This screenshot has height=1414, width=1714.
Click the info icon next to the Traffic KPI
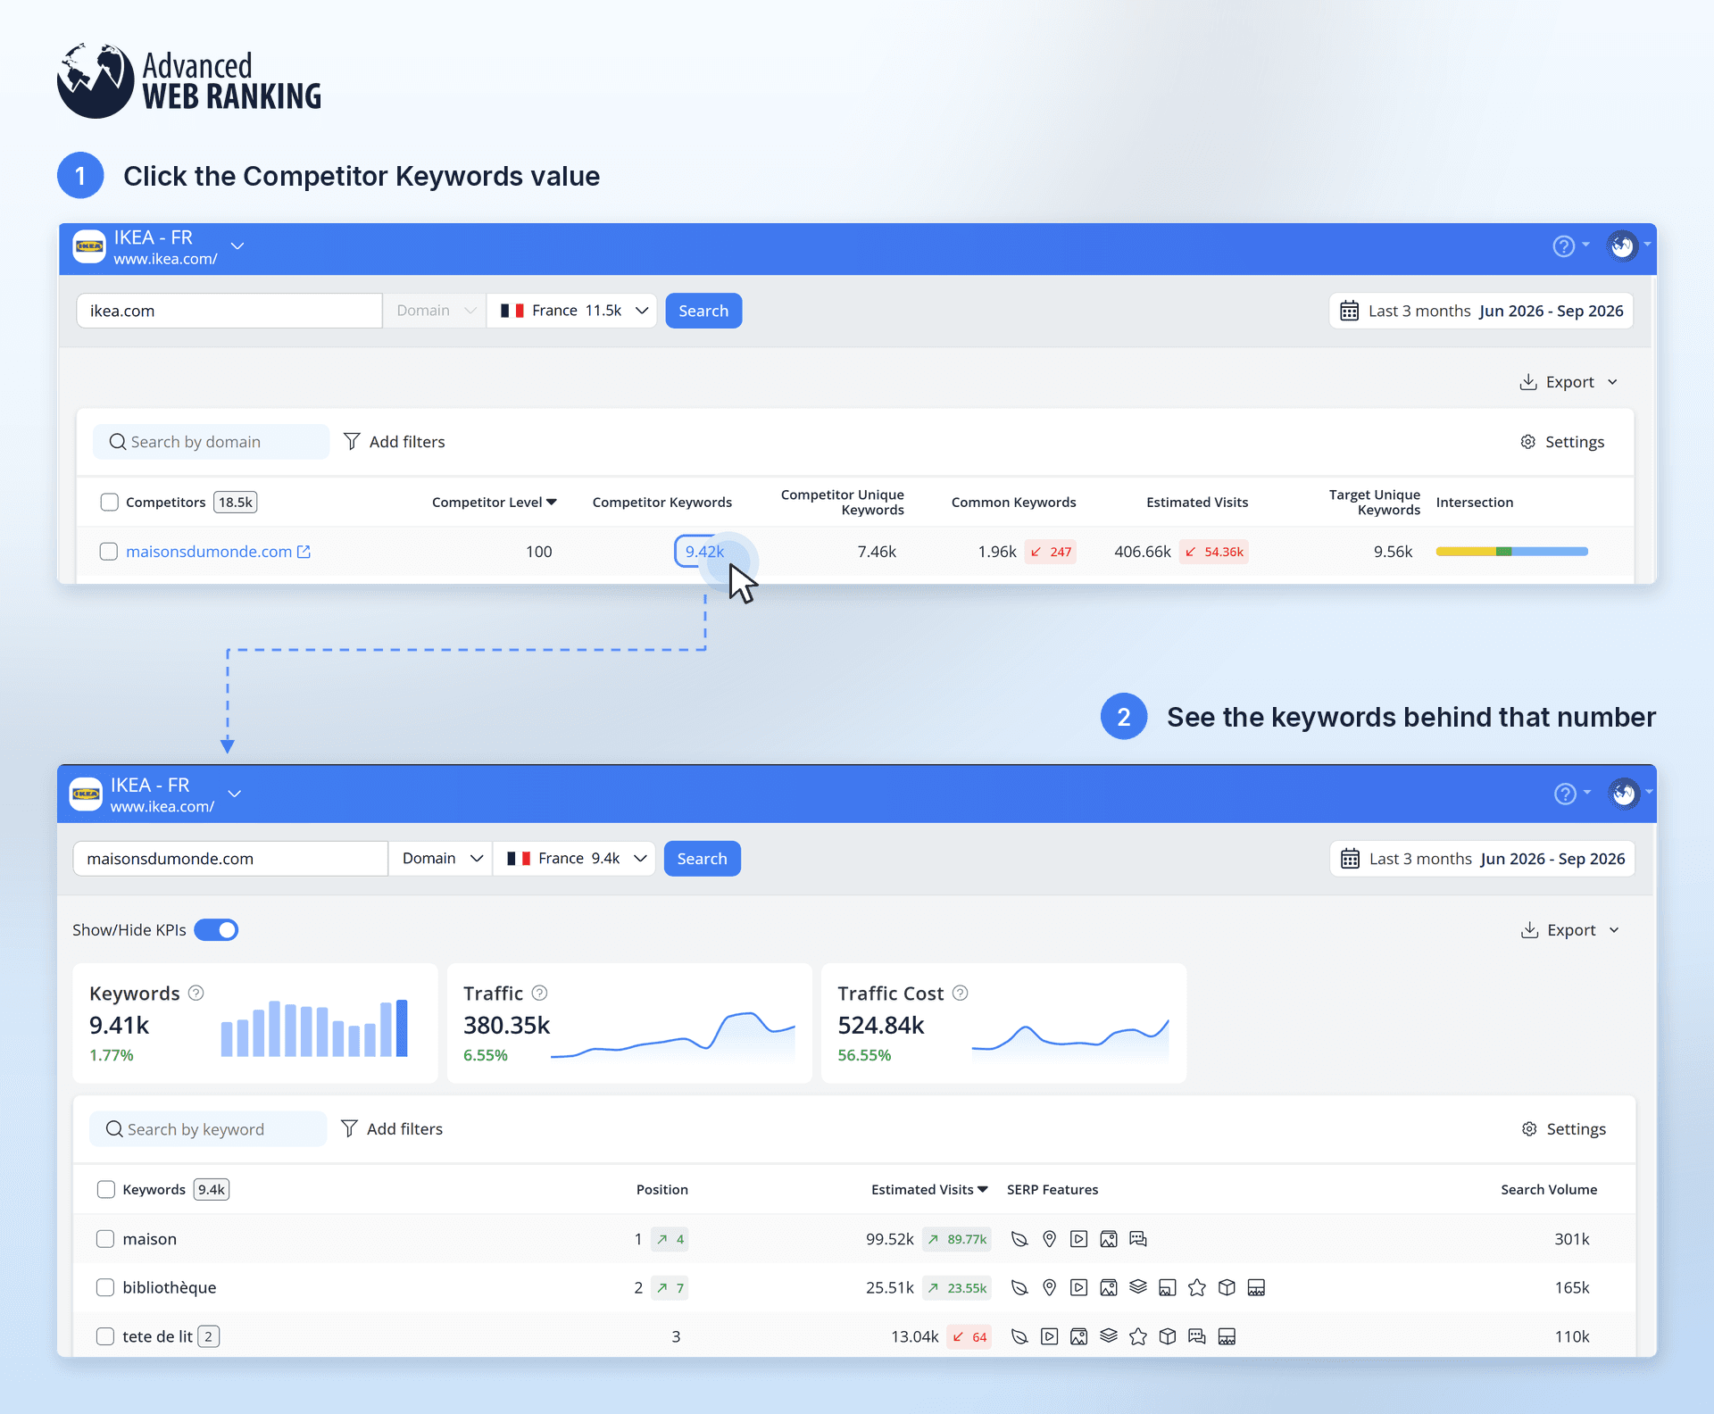tap(540, 993)
